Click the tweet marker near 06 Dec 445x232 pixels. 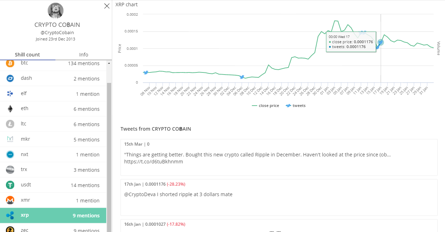point(242,77)
